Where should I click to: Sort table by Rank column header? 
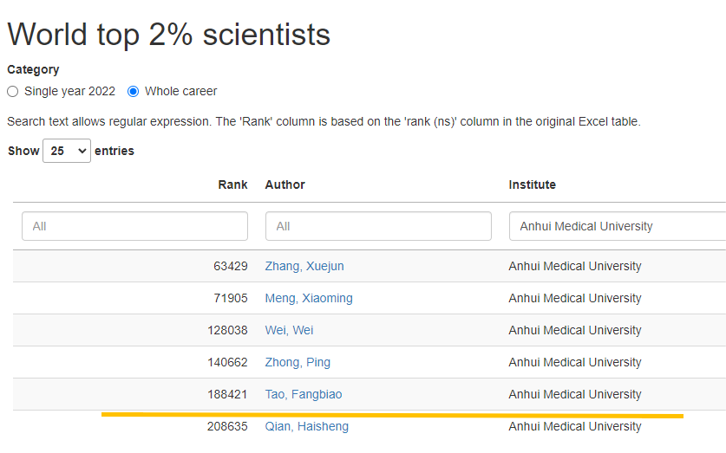click(x=232, y=184)
